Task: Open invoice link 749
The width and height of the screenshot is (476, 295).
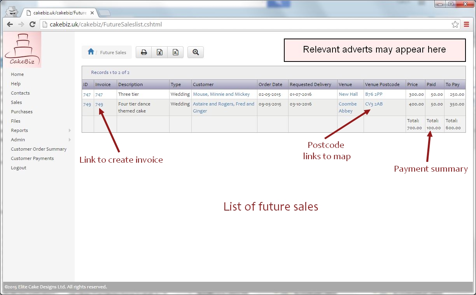Action: (x=100, y=104)
